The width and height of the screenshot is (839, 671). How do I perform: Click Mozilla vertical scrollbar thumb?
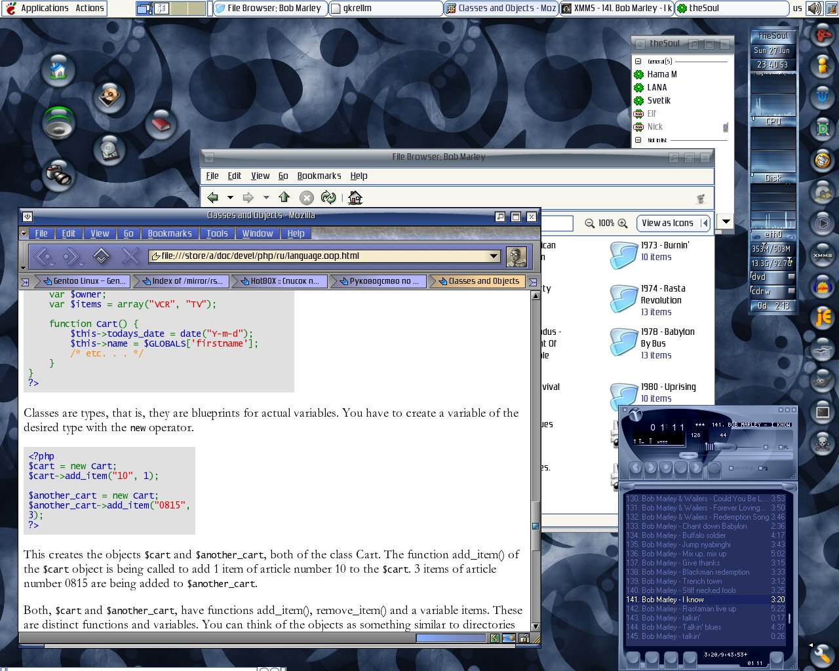tap(536, 526)
